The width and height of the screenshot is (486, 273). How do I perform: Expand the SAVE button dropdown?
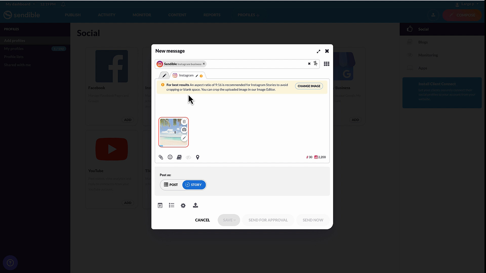pyautogui.click(x=235, y=220)
